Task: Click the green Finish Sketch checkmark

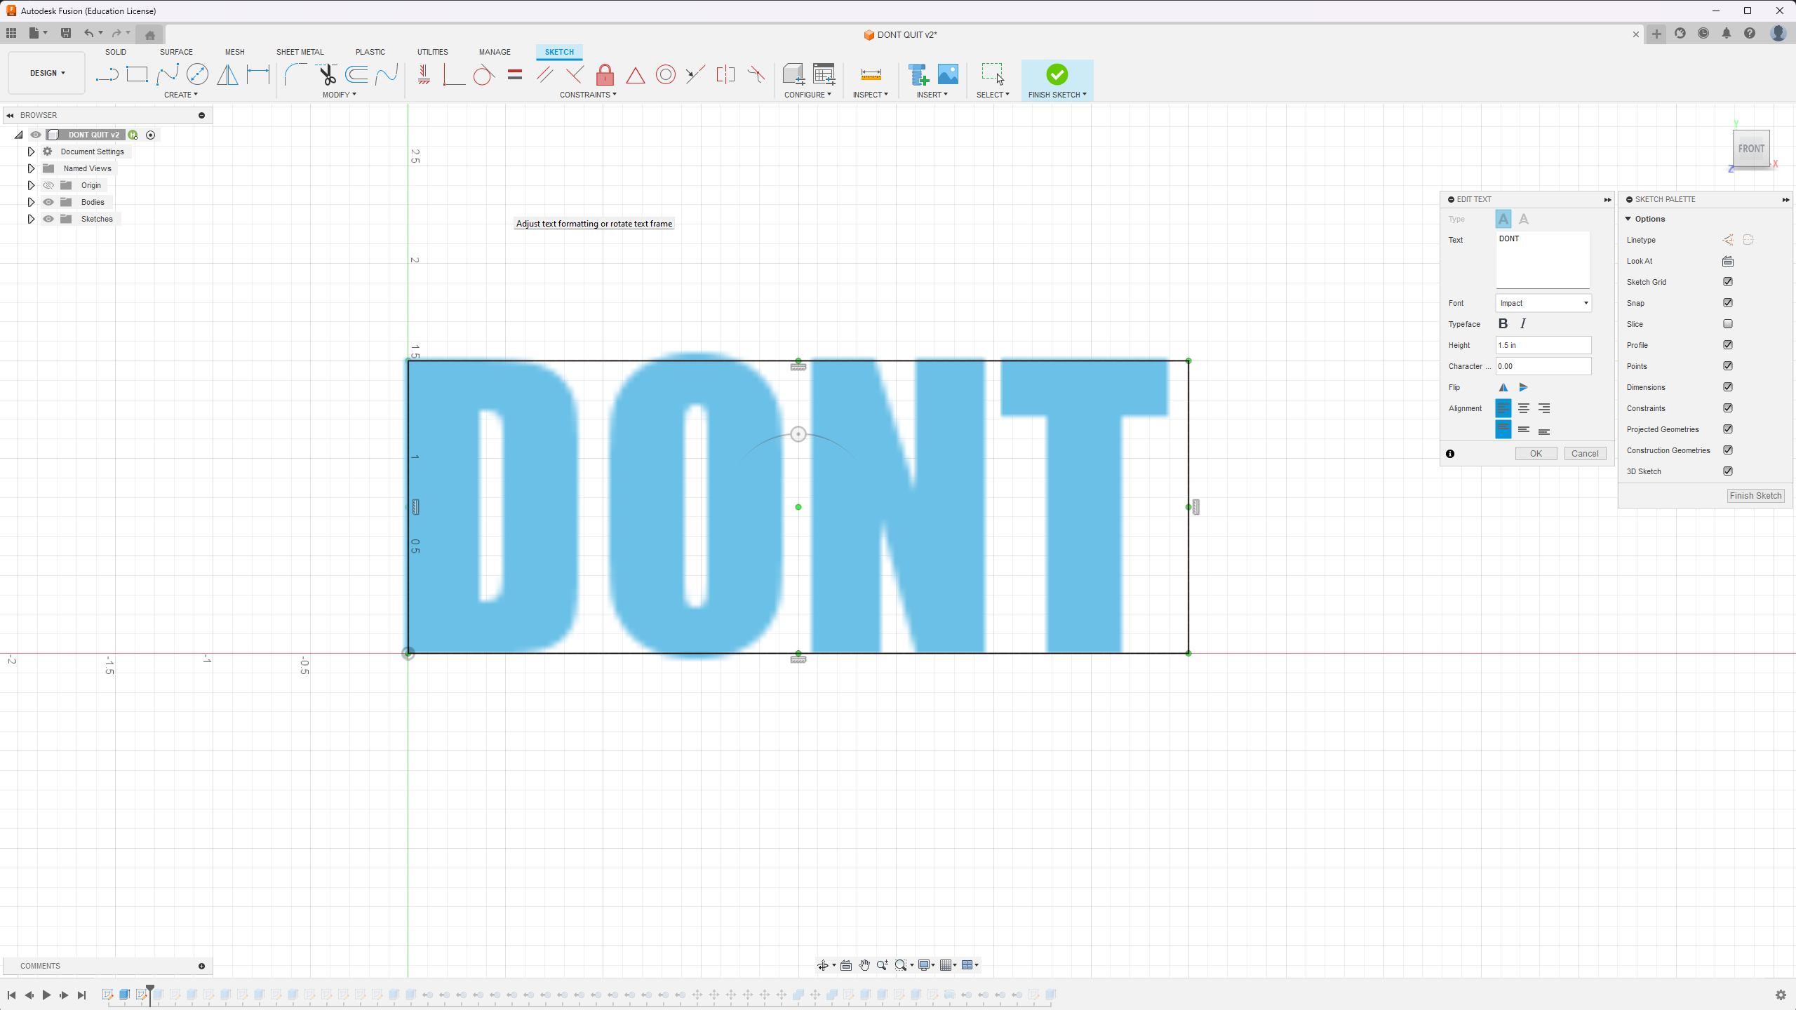Action: (1057, 74)
